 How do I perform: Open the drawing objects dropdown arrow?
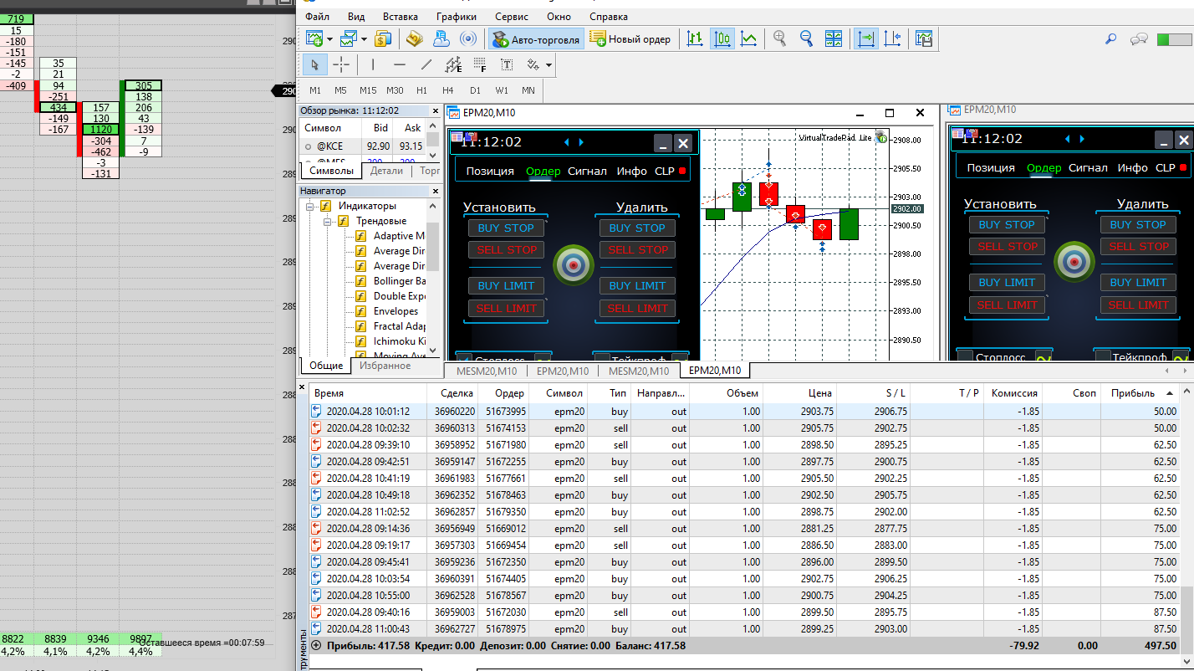coord(549,64)
